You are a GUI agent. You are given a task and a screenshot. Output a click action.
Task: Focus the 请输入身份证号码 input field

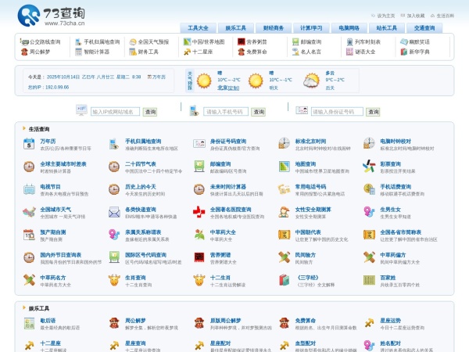[337, 112]
